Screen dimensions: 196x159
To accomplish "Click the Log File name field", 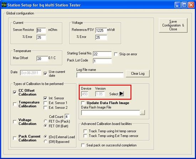I will pos(100,75).
